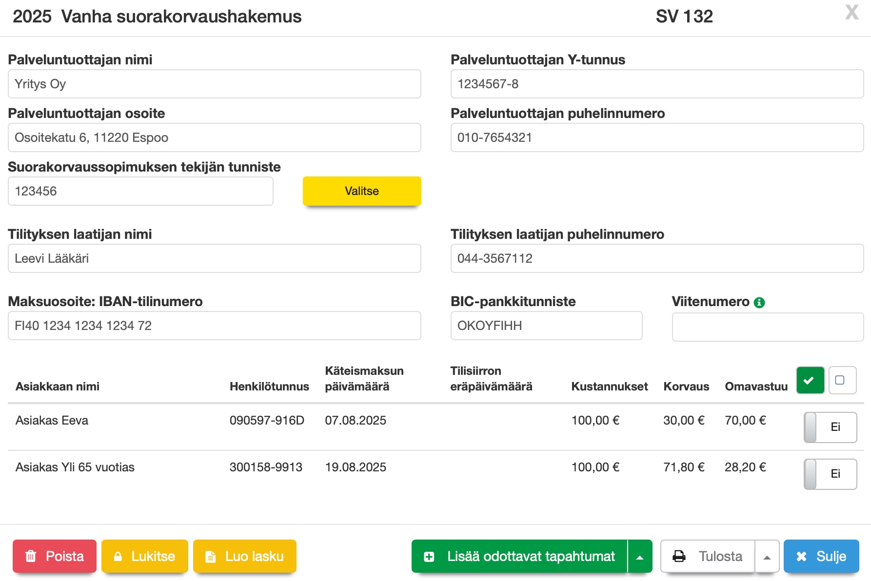
Task: Deselect all rows with empty checkbox button
Action: (842, 380)
